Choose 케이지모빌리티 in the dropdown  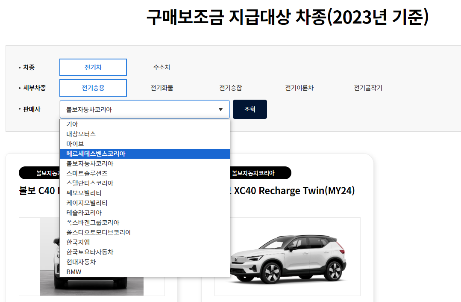coord(145,203)
